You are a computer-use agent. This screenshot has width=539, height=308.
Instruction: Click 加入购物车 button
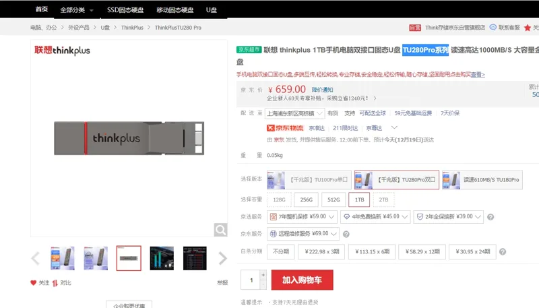(x=302, y=280)
